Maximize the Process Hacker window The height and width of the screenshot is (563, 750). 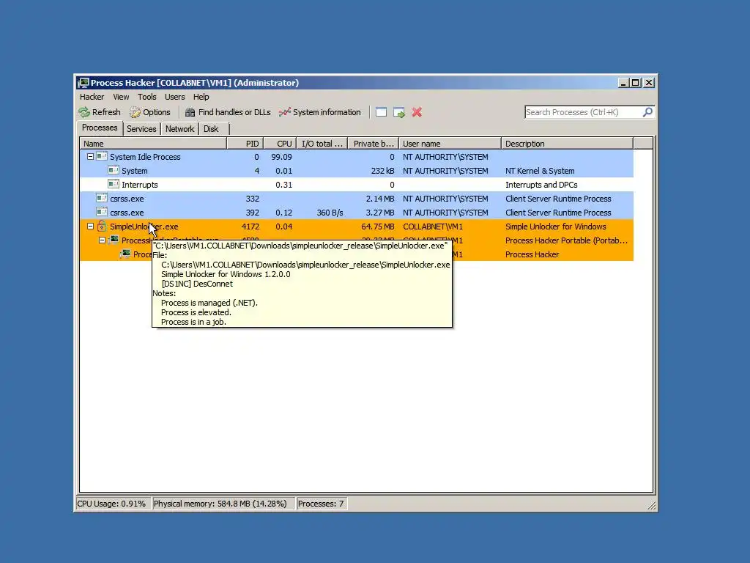pyautogui.click(x=635, y=83)
